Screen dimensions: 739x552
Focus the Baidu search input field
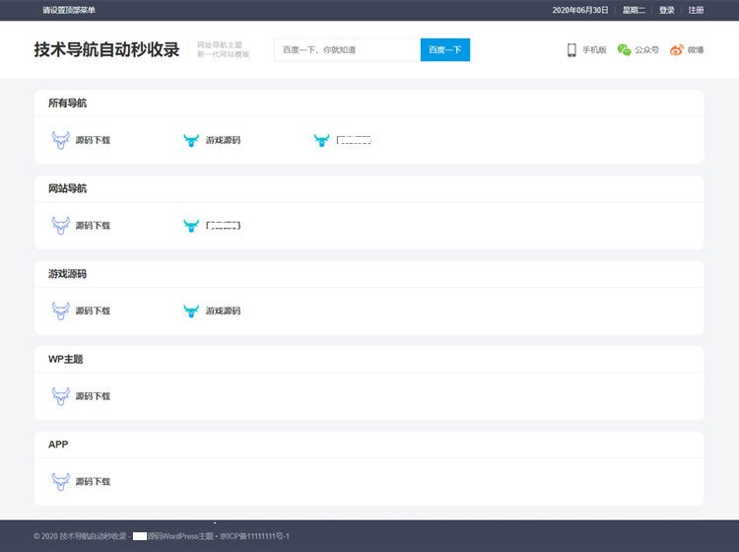pos(347,49)
